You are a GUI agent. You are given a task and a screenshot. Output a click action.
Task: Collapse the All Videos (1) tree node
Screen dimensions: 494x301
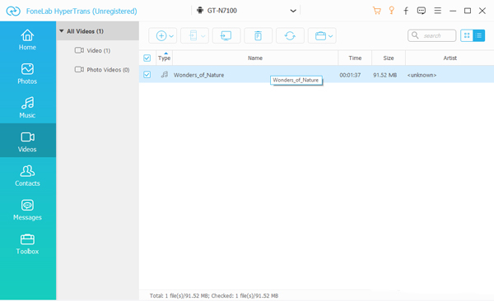pyautogui.click(x=62, y=31)
